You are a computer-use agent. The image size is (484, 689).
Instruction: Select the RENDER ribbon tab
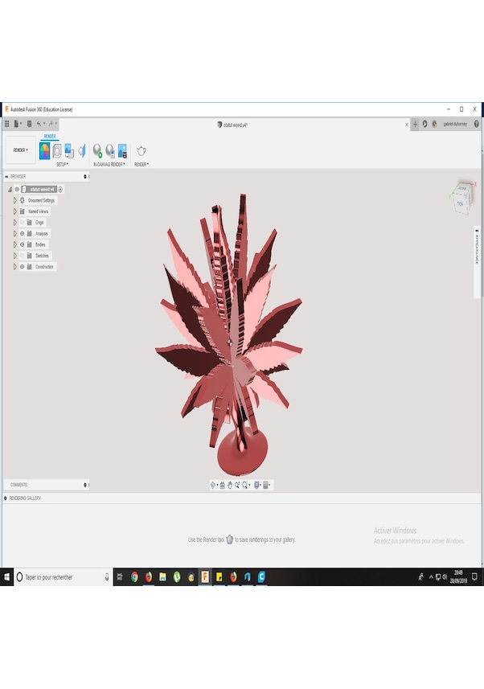tap(50, 137)
